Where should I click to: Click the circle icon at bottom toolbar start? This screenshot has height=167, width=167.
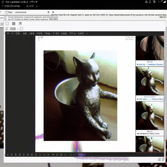pyautogui.click(x=8, y=155)
